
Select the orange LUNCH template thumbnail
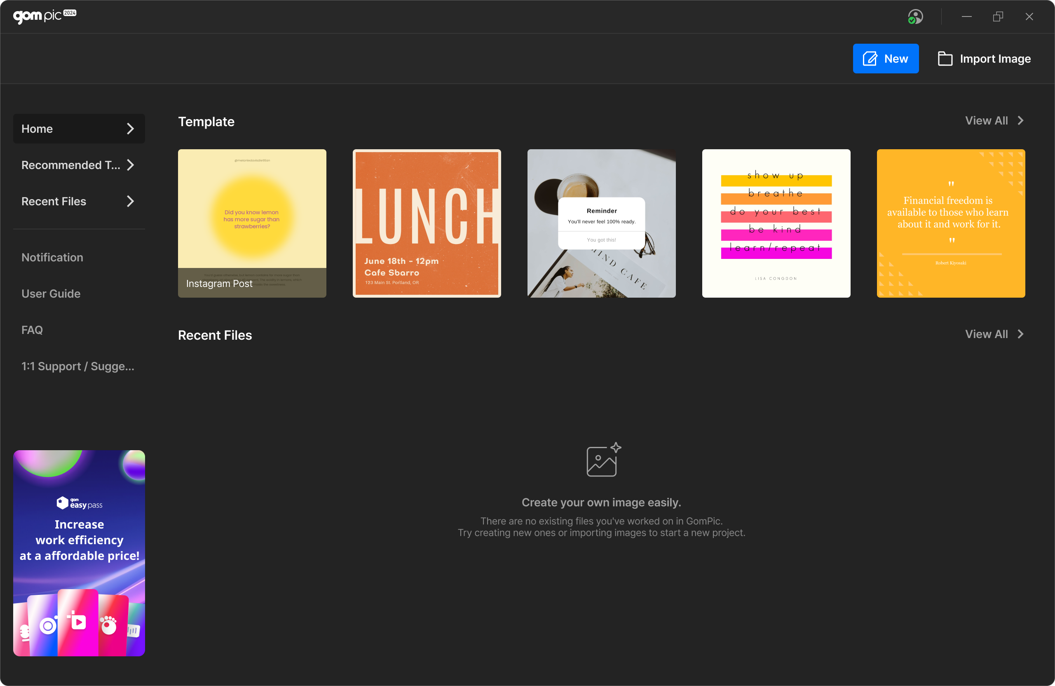pos(427,223)
